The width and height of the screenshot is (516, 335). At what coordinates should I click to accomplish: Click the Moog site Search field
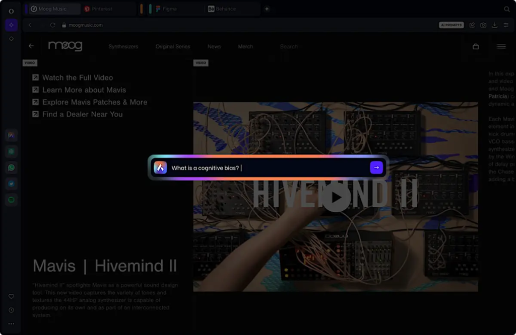point(289,47)
